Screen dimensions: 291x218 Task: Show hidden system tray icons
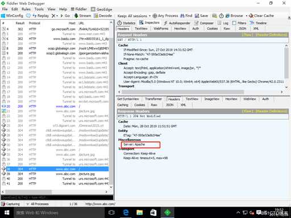coord(238,212)
